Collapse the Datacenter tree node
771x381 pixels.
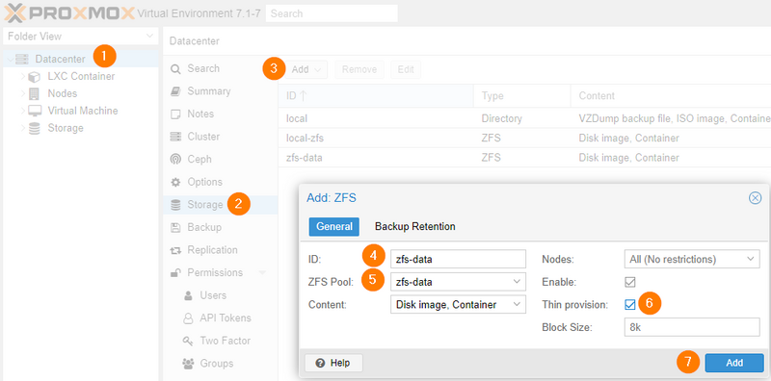(11, 60)
